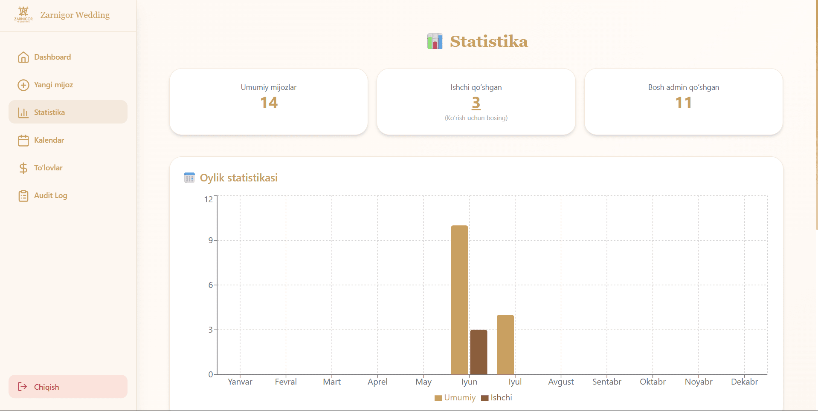Toggle the Umumiy series in chart legend
Viewport: 818px width, 411px height.
tap(455, 398)
